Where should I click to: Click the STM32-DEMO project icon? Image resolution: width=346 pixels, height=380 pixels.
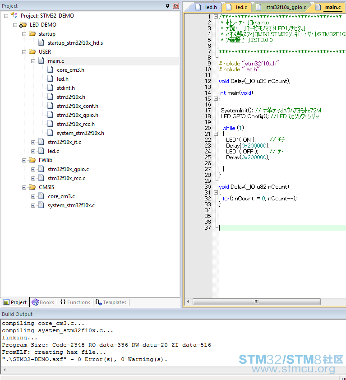[14, 15]
